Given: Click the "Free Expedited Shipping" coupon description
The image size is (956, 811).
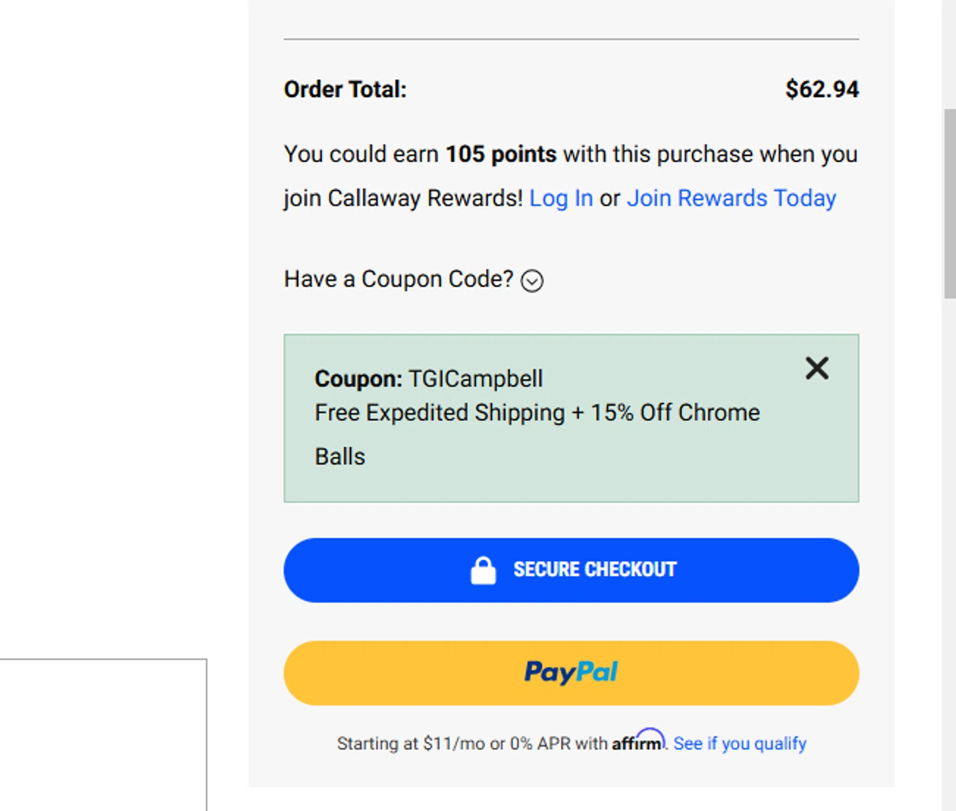Looking at the screenshot, I should (x=440, y=413).
